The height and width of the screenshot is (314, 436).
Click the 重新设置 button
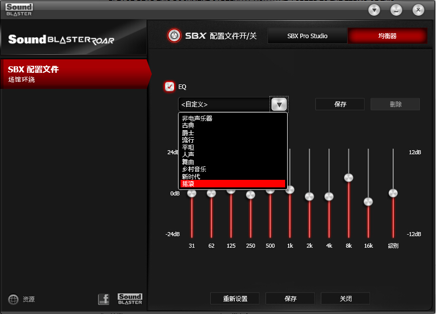tap(235, 298)
